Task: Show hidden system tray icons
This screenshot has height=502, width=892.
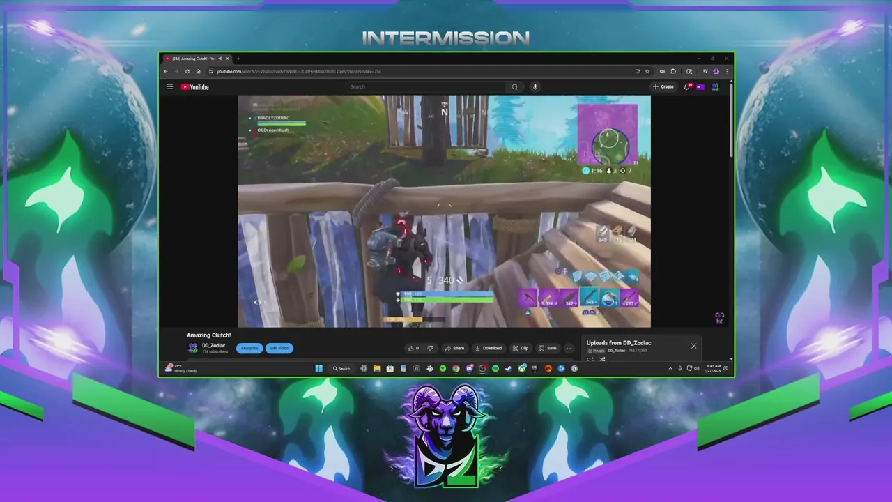Action: pos(670,368)
